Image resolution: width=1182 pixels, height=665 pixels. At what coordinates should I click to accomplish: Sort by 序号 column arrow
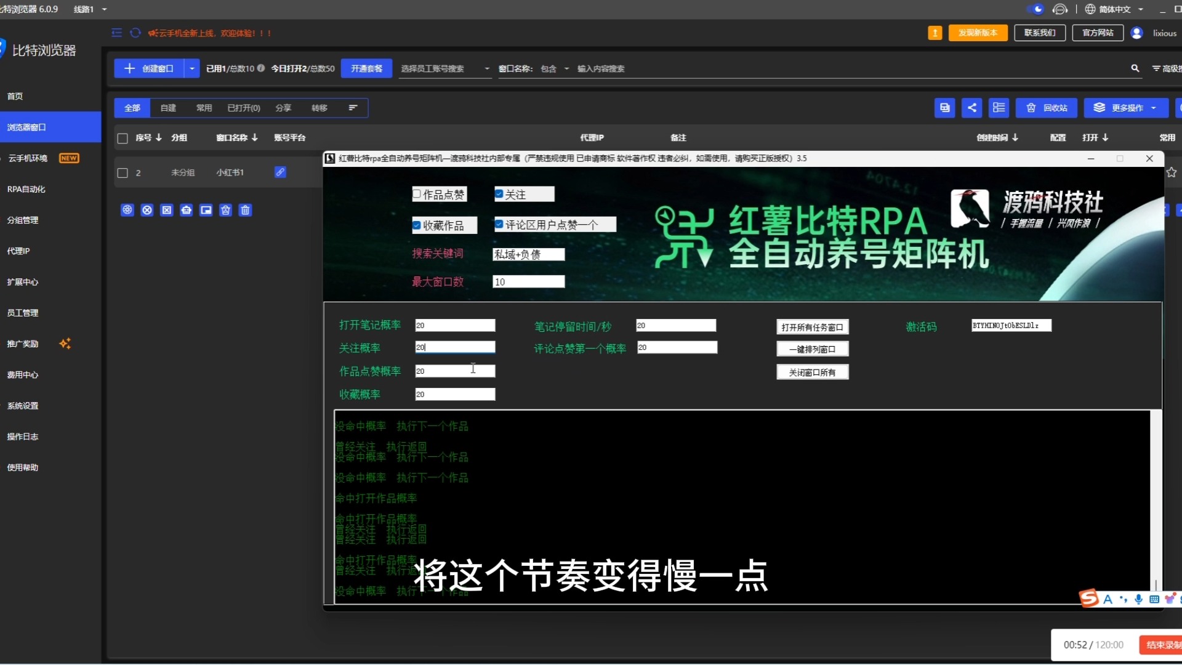point(158,137)
